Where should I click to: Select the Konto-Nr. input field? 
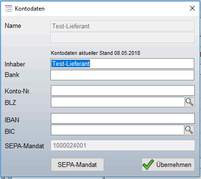pos(123,90)
